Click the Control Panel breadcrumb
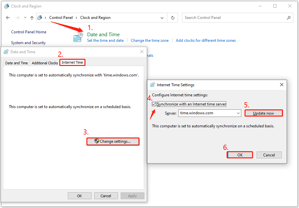 (x=61, y=18)
